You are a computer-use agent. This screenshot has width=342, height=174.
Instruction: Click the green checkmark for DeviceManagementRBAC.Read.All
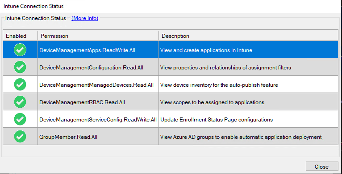tap(20, 102)
